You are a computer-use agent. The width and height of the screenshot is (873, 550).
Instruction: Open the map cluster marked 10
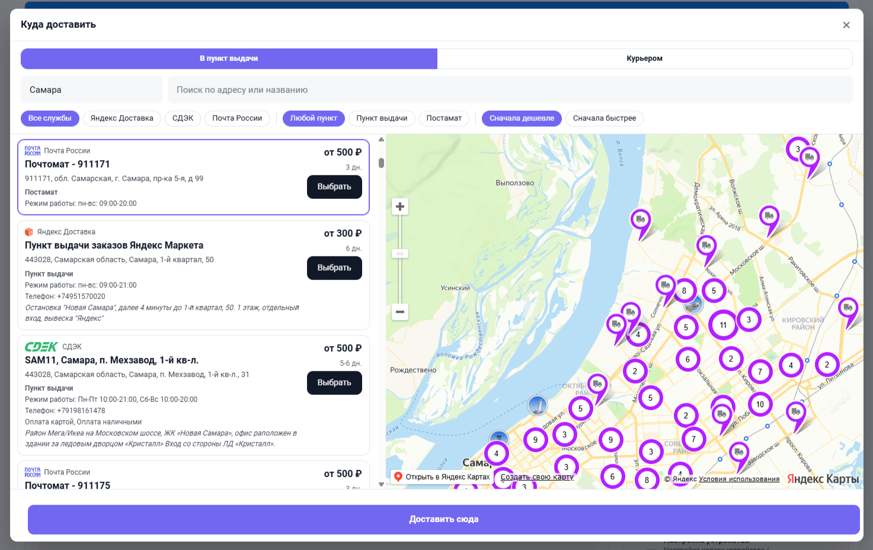pyautogui.click(x=760, y=404)
